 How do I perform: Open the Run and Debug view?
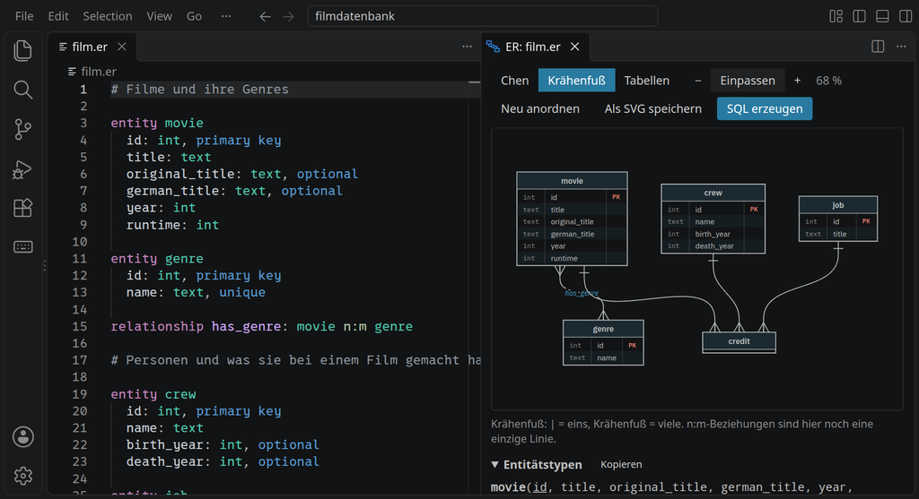tap(22, 169)
